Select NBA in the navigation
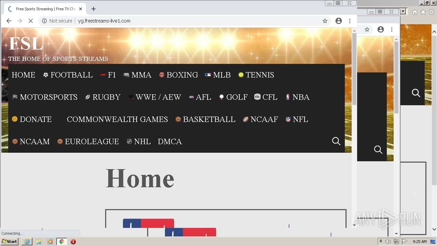437x246 pixels. coord(297,97)
